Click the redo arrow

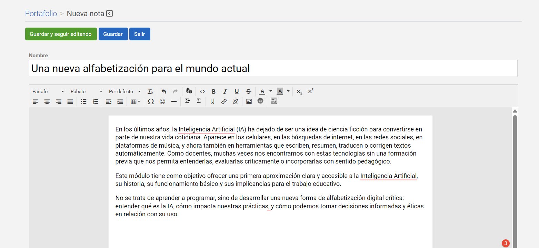click(x=175, y=91)
